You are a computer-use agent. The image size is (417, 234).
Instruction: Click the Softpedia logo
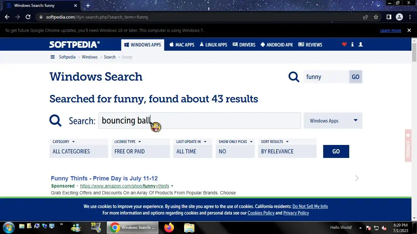pos(75,45)
